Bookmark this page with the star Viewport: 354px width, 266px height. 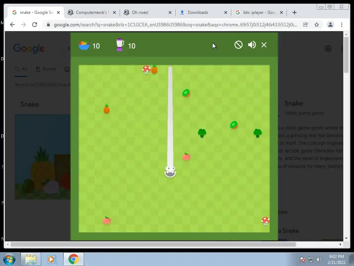(x=317, y=25)
